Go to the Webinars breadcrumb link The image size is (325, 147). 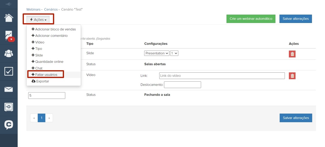33,9
